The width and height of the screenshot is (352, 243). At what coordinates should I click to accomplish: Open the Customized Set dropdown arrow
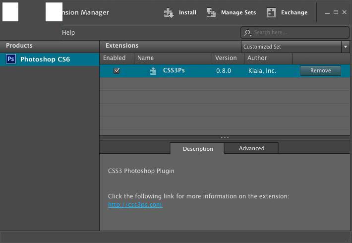pyautogui.click(x=345, y=47)
